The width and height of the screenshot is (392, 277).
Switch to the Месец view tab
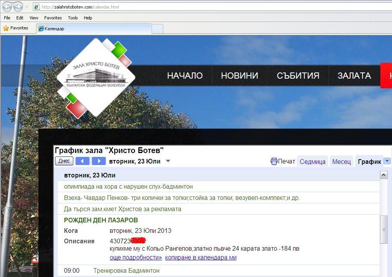click(x=342, y=162)
